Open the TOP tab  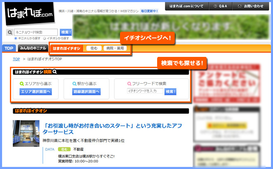[9, 48]
